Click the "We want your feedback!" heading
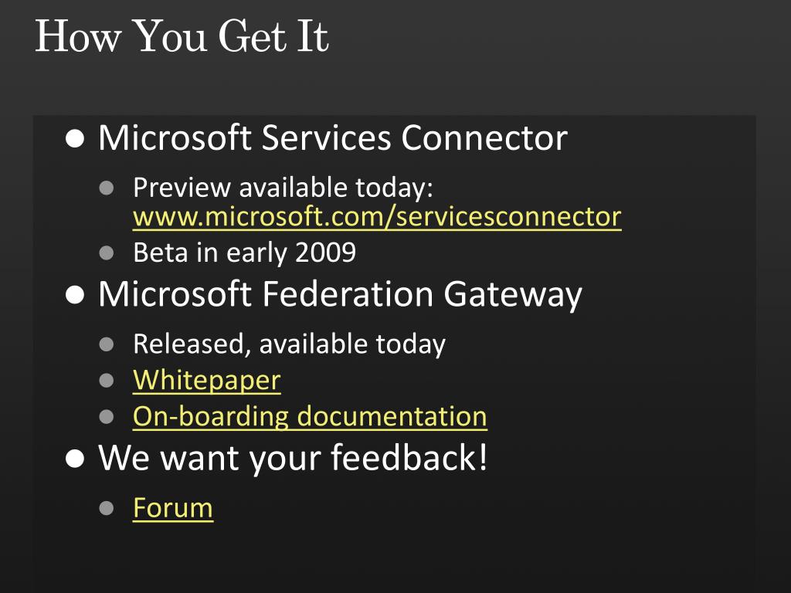Image resolution: width=791 pixels, height=593 pixels. (293, 458)
